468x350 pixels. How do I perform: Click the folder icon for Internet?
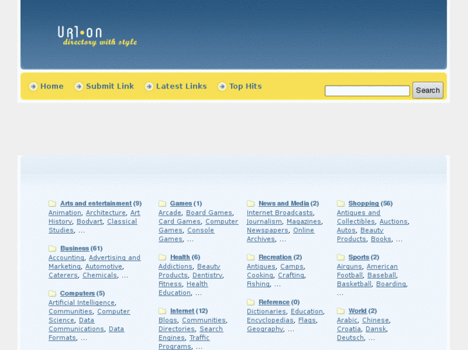(162, 311)
